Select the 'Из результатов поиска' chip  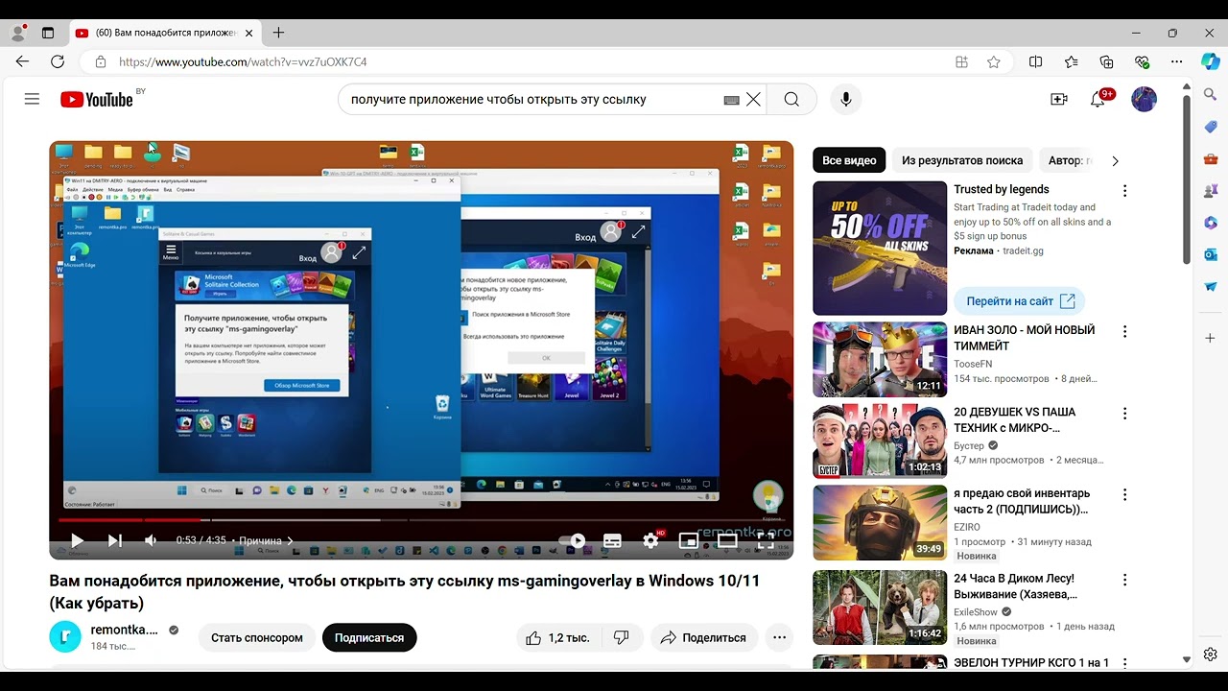(x=962, y=160)
